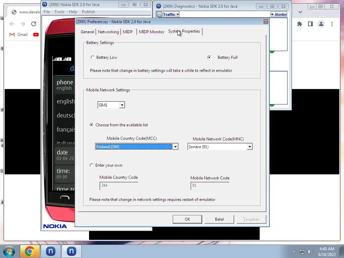Select the System Properties tab
The image size is (344, 258).
184,31
